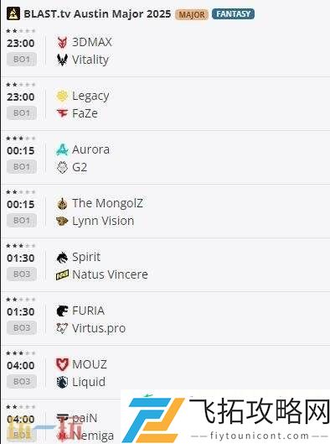Click the Natus Vincere logo
Viewport: 330px width, 444px height.
[62, 275]
